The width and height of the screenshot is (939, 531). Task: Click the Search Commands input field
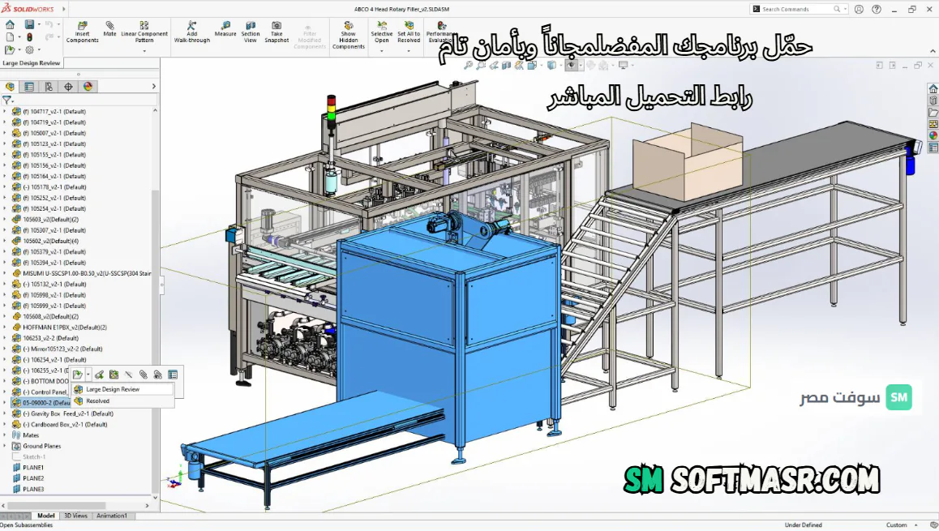click(797, 9)
